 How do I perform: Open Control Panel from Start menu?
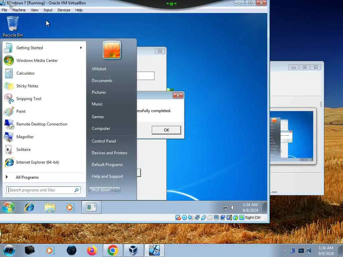click(104, 141)
